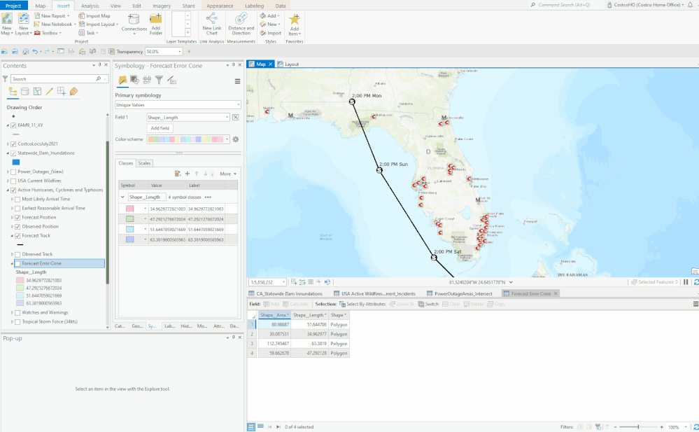Viewport: 699px width, 432px height.
Task: Expand the CostcoLocsJuly2021 layer
Action: 8,144
